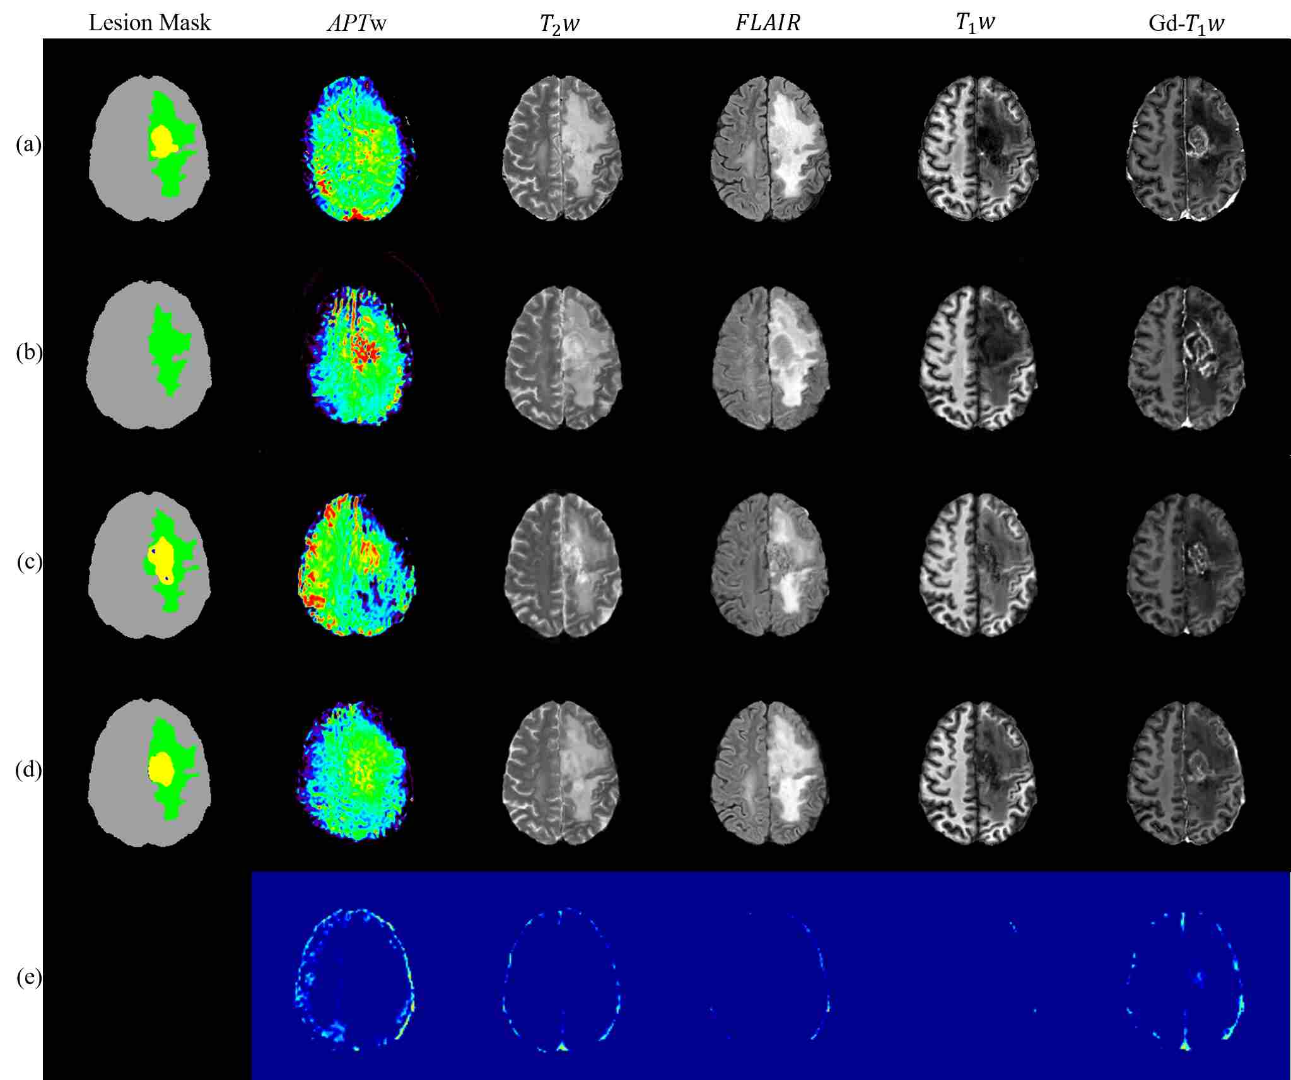Select the T2w difference map in row (e)

pyautogui.click(x=563, y=979)
